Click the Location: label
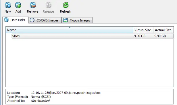 pyautogui.click(x=14, y=93)
